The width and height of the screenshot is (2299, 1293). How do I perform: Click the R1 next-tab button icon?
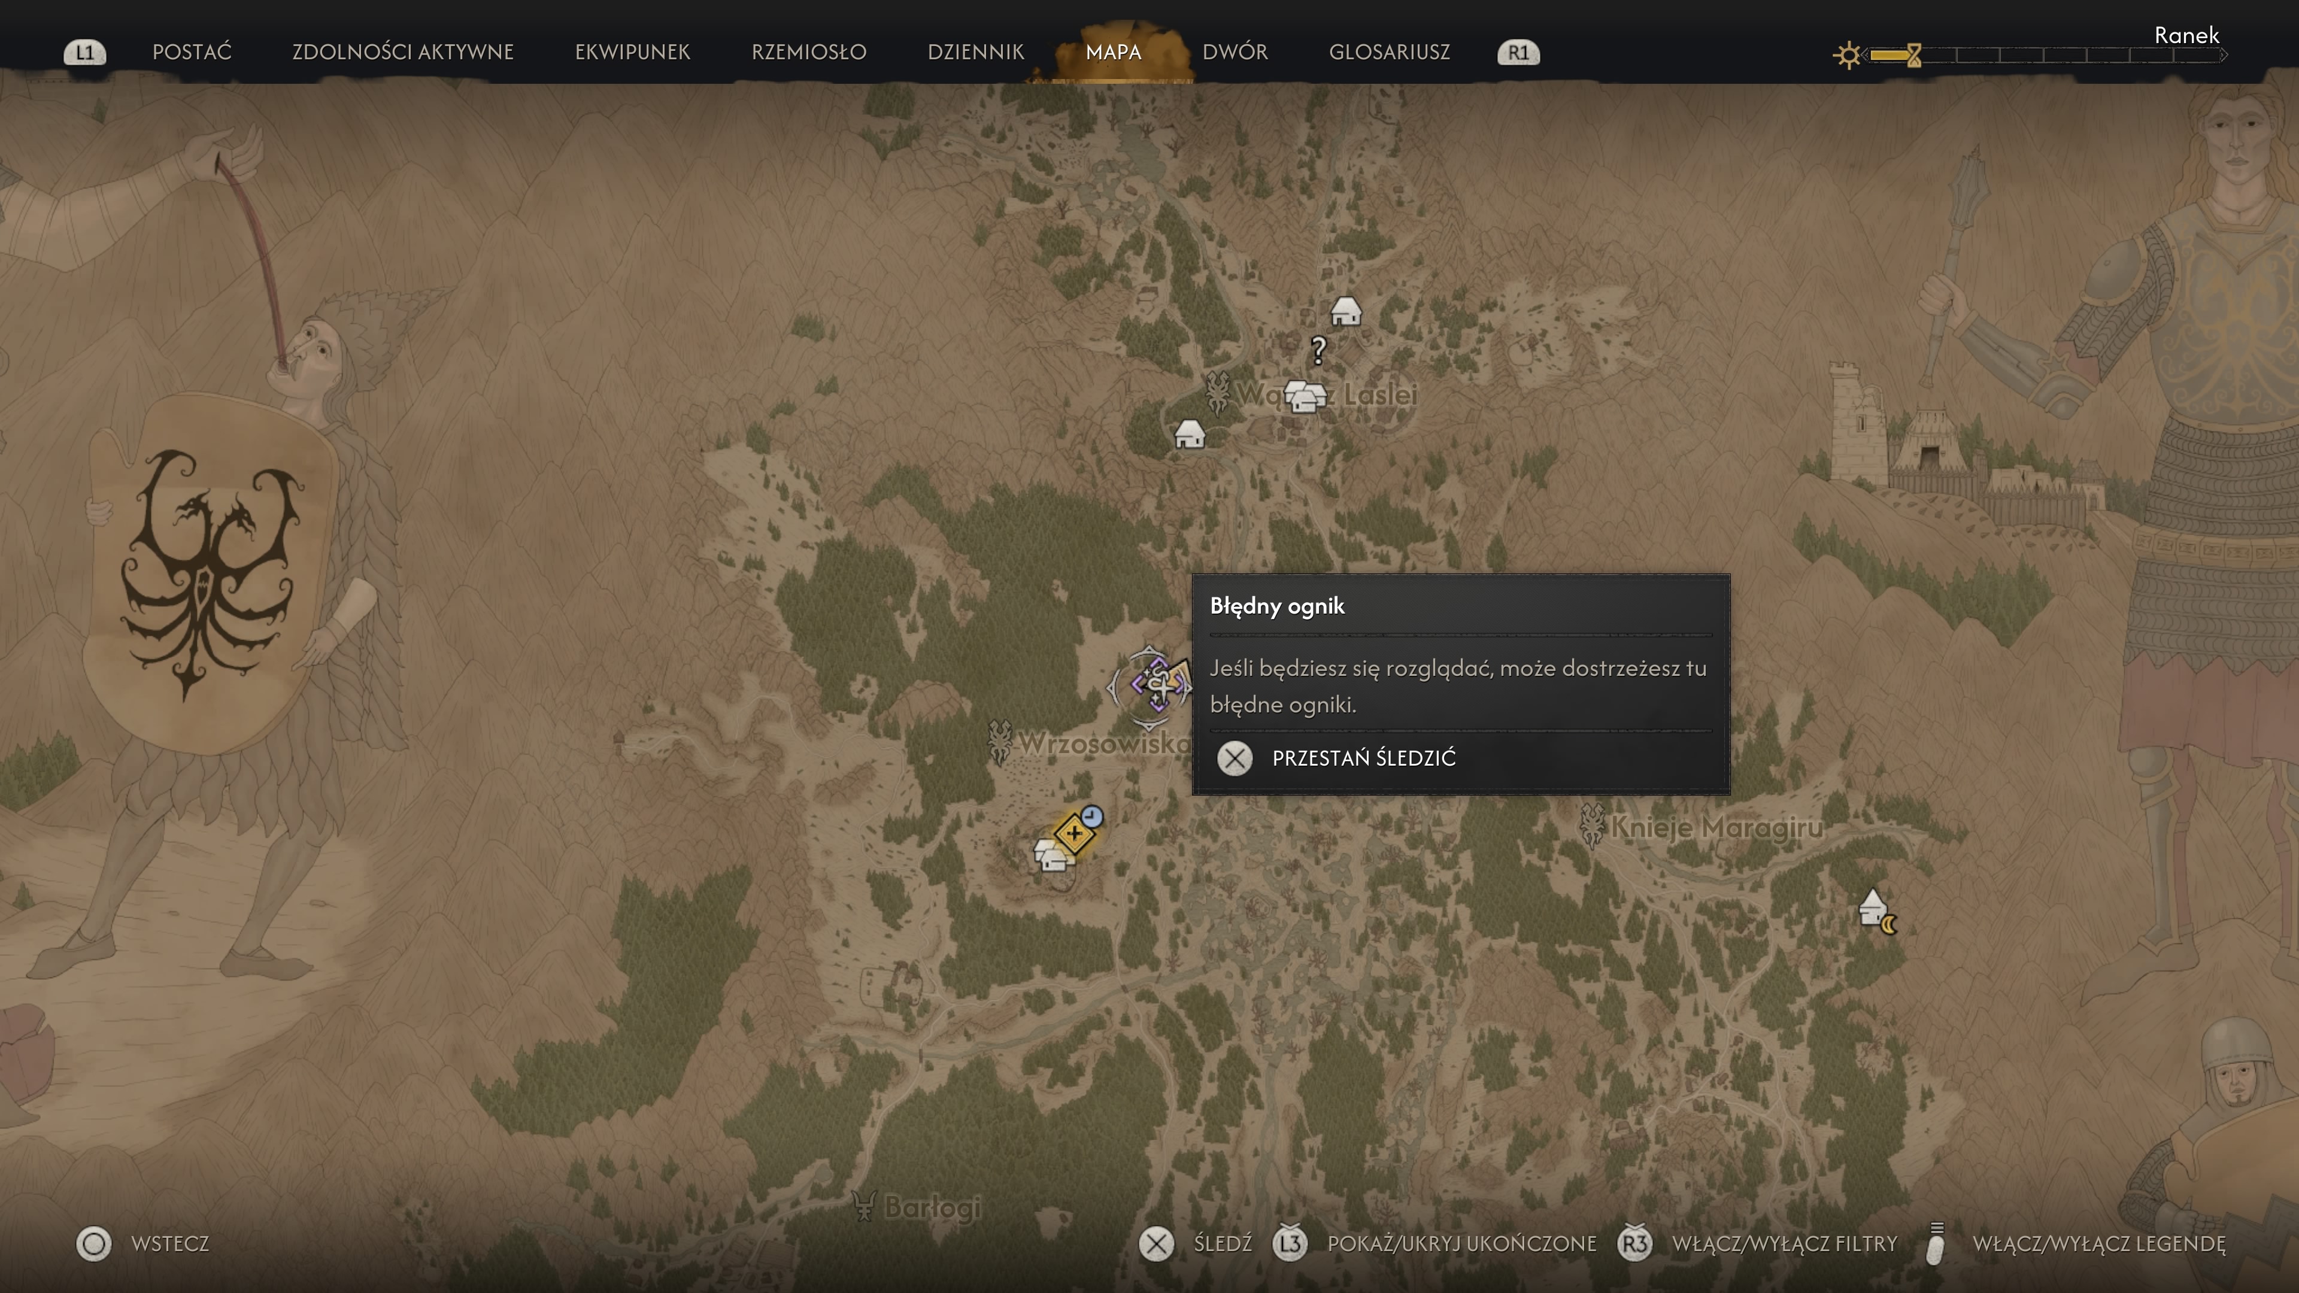[x=1518, y=53]
